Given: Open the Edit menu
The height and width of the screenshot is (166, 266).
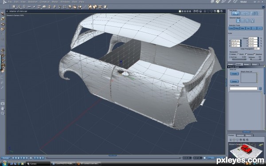Looking at the screenshot, I should 16,2.
